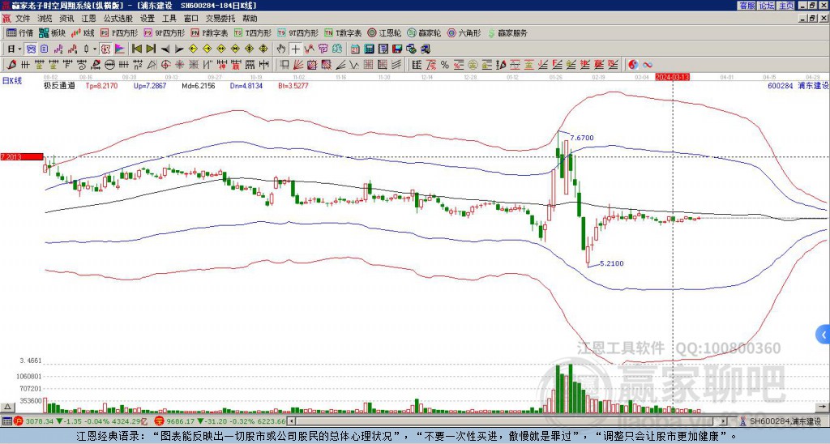830x444 pixels.
Task: Click the hand pan tool icon
Action: 281,49
